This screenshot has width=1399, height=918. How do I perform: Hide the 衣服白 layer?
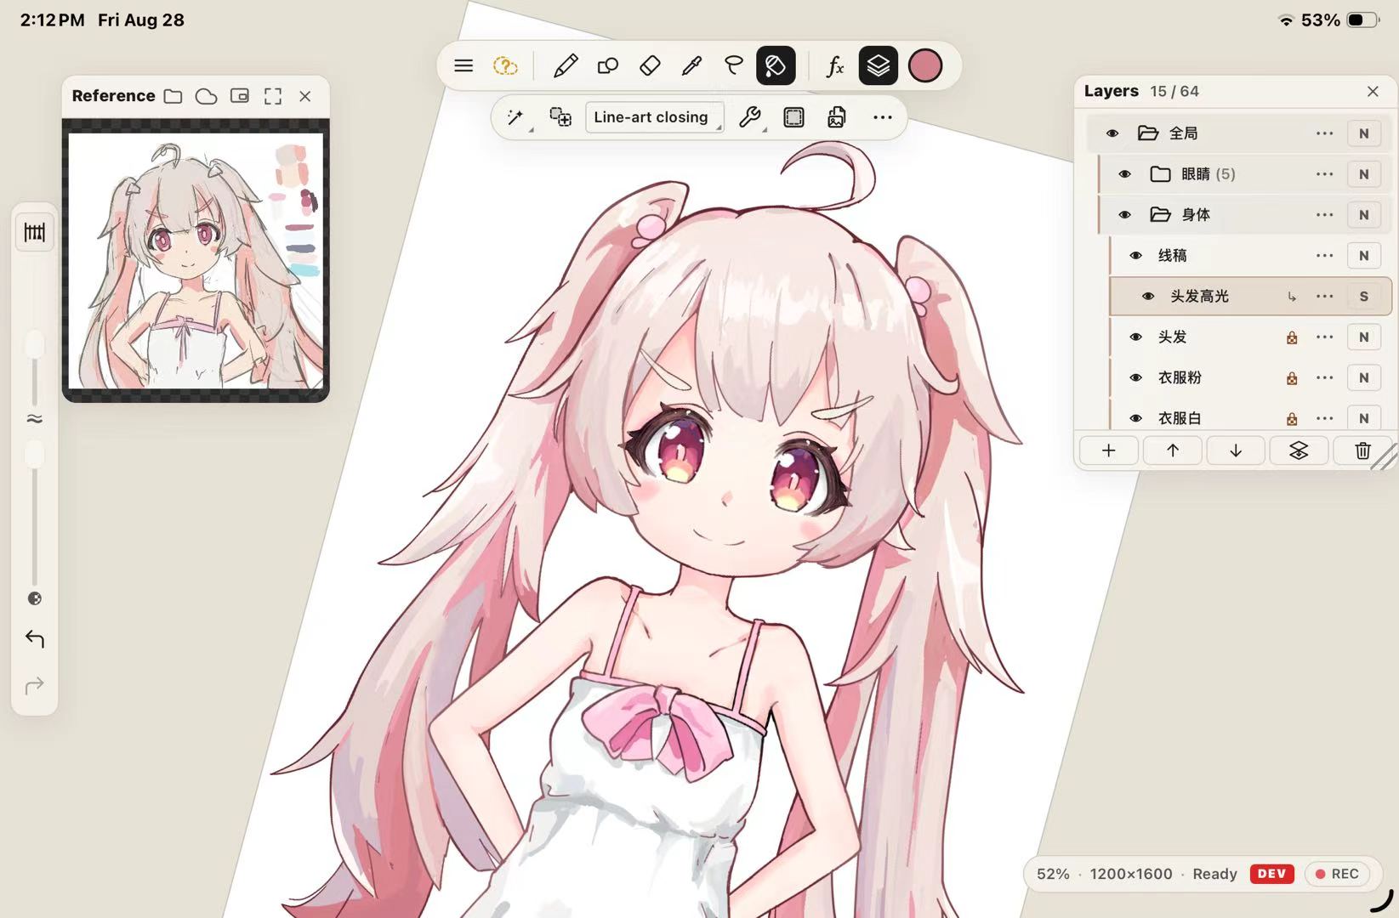pyautogui.click(x=1136, y=418)
